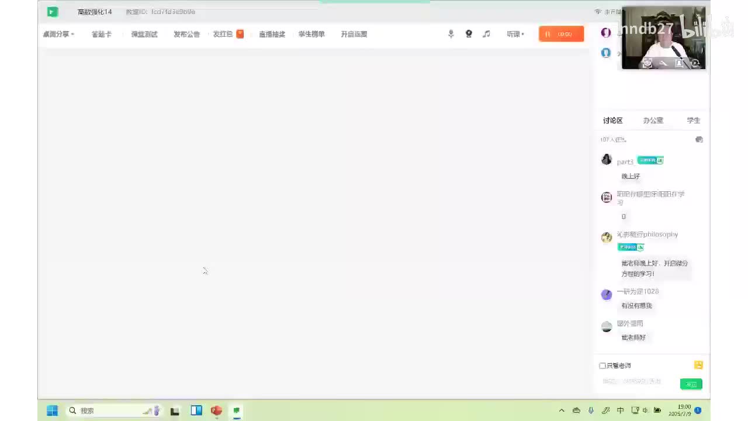Click the 中 input method indicator
This screenshot has height=421, width=748.
[x=620, y=410]
